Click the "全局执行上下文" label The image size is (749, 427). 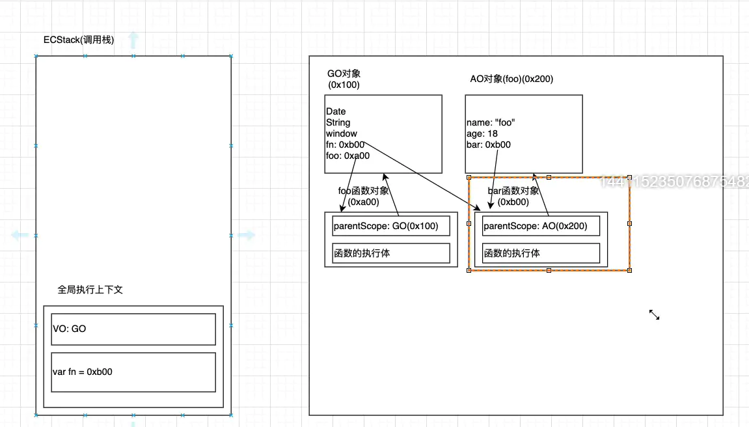click(x=90, y=290)
